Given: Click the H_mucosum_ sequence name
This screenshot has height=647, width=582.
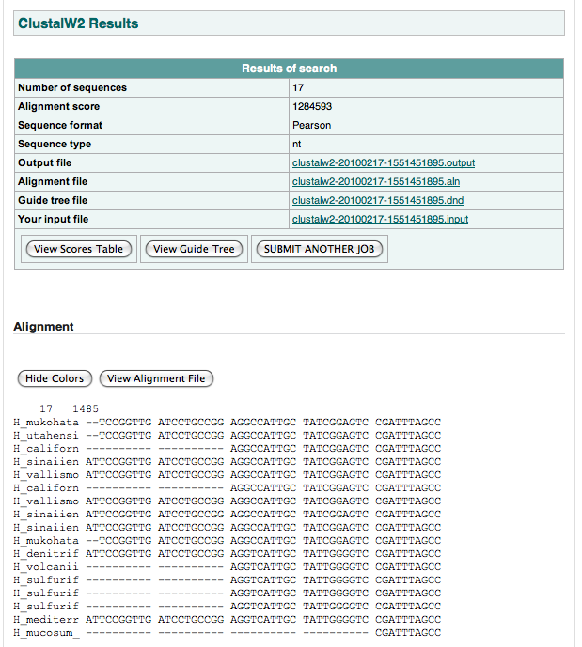Looking at the screenshot, I should tap(46, 633).
